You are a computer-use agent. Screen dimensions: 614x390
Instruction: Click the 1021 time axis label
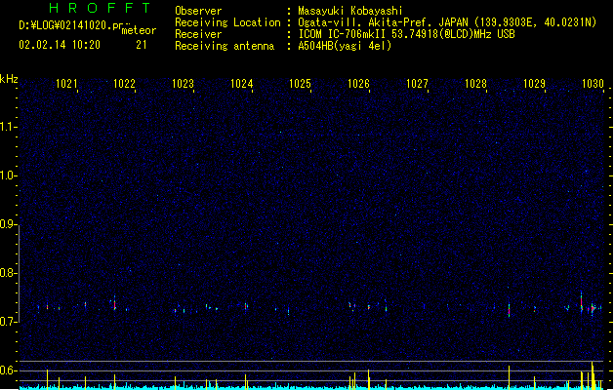66,84
